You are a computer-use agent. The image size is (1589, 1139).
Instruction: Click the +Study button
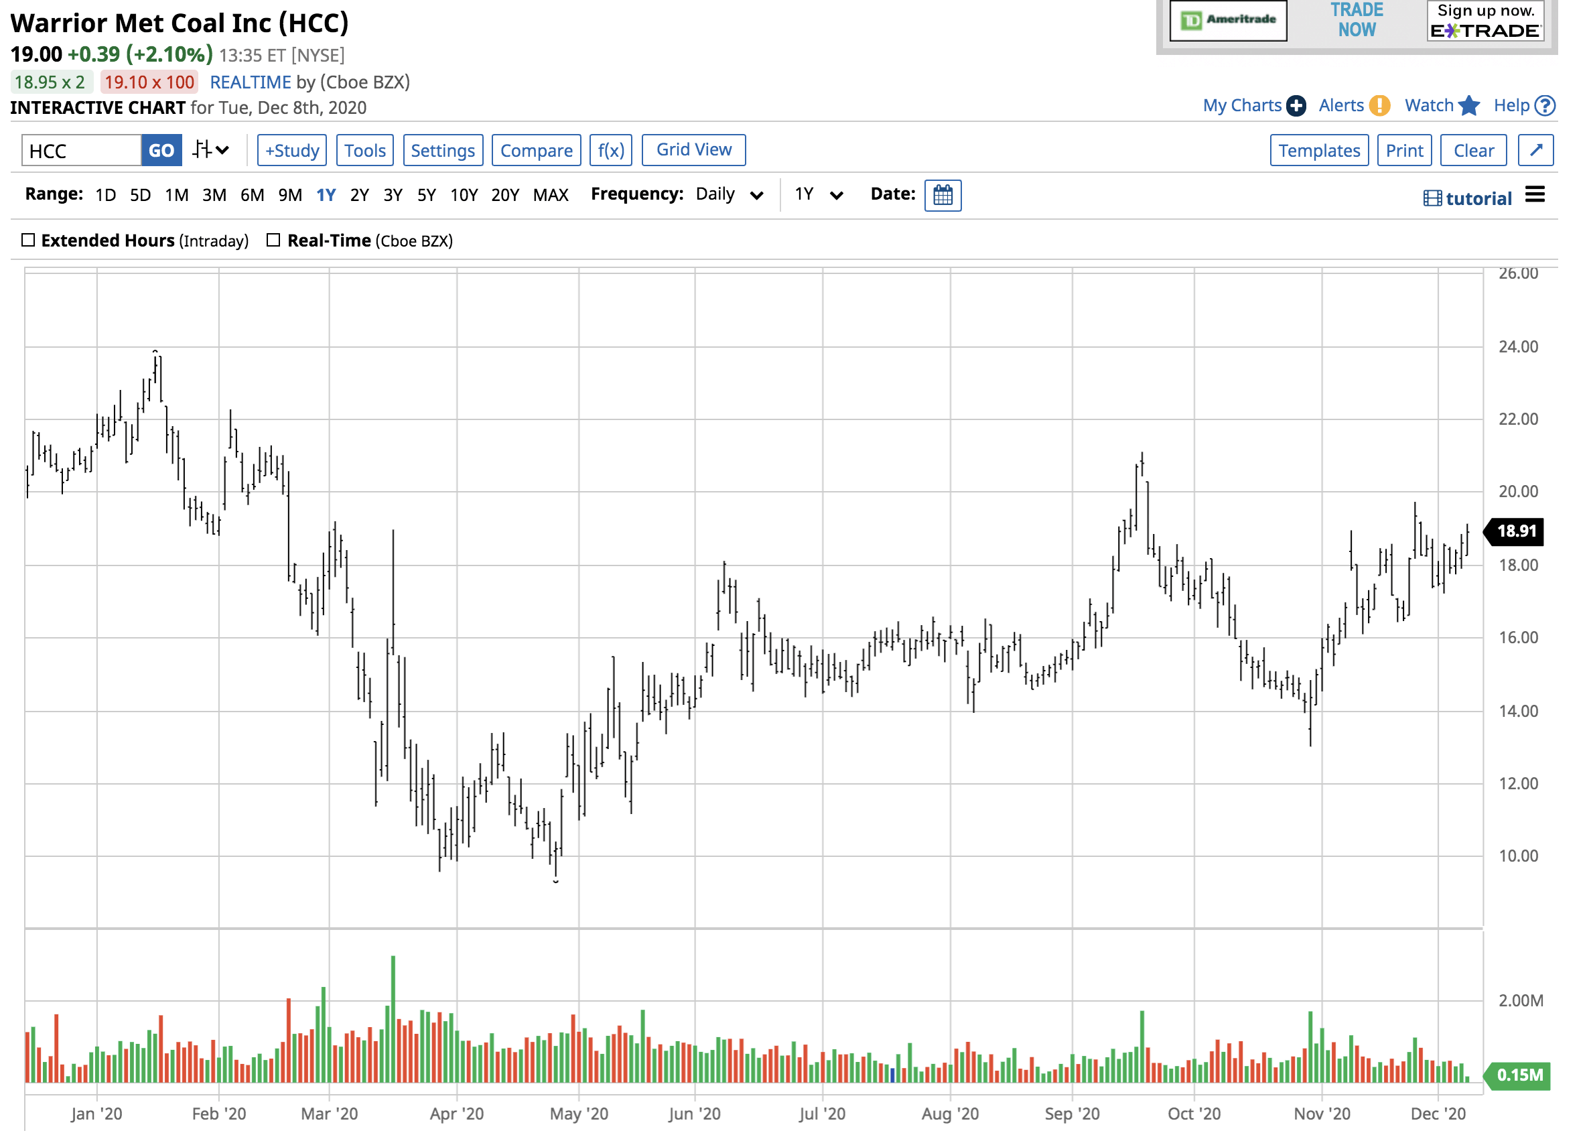292,151
